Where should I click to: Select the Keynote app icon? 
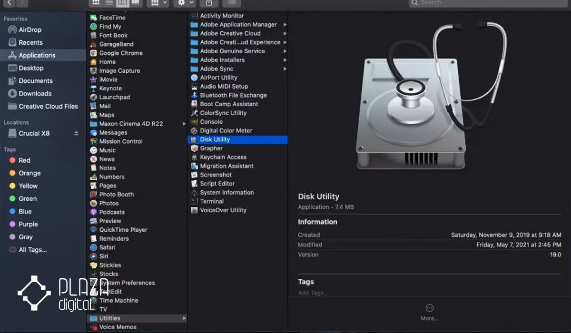click(x=94, y=88)
